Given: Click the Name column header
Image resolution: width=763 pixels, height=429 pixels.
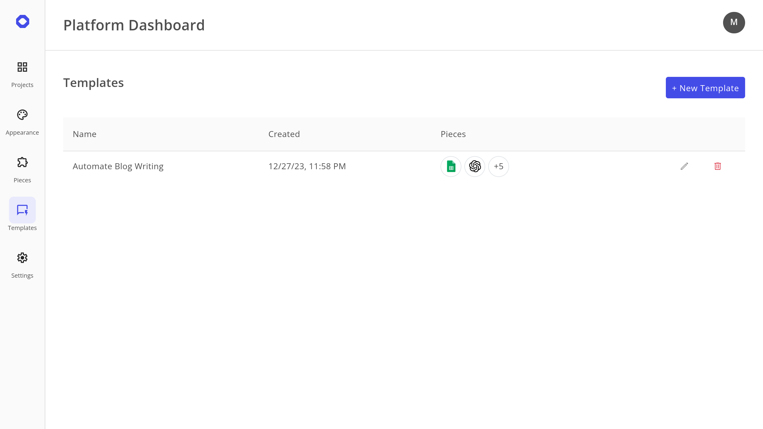Looking at the screenshot, I should (85, 134).
